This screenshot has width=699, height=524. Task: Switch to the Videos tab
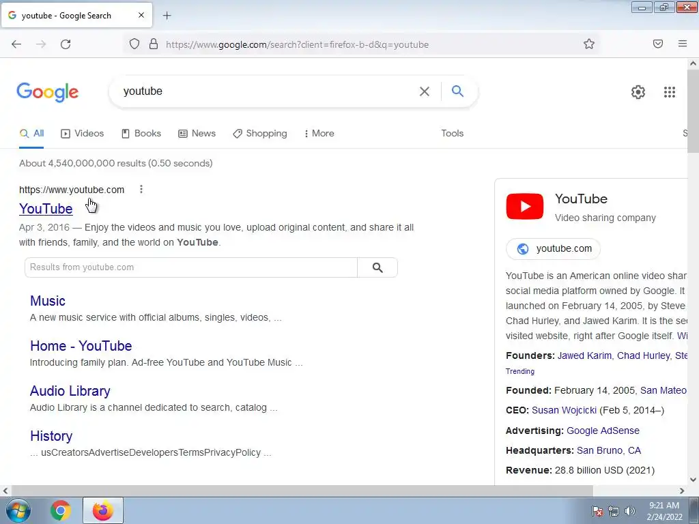click(82, 134)
